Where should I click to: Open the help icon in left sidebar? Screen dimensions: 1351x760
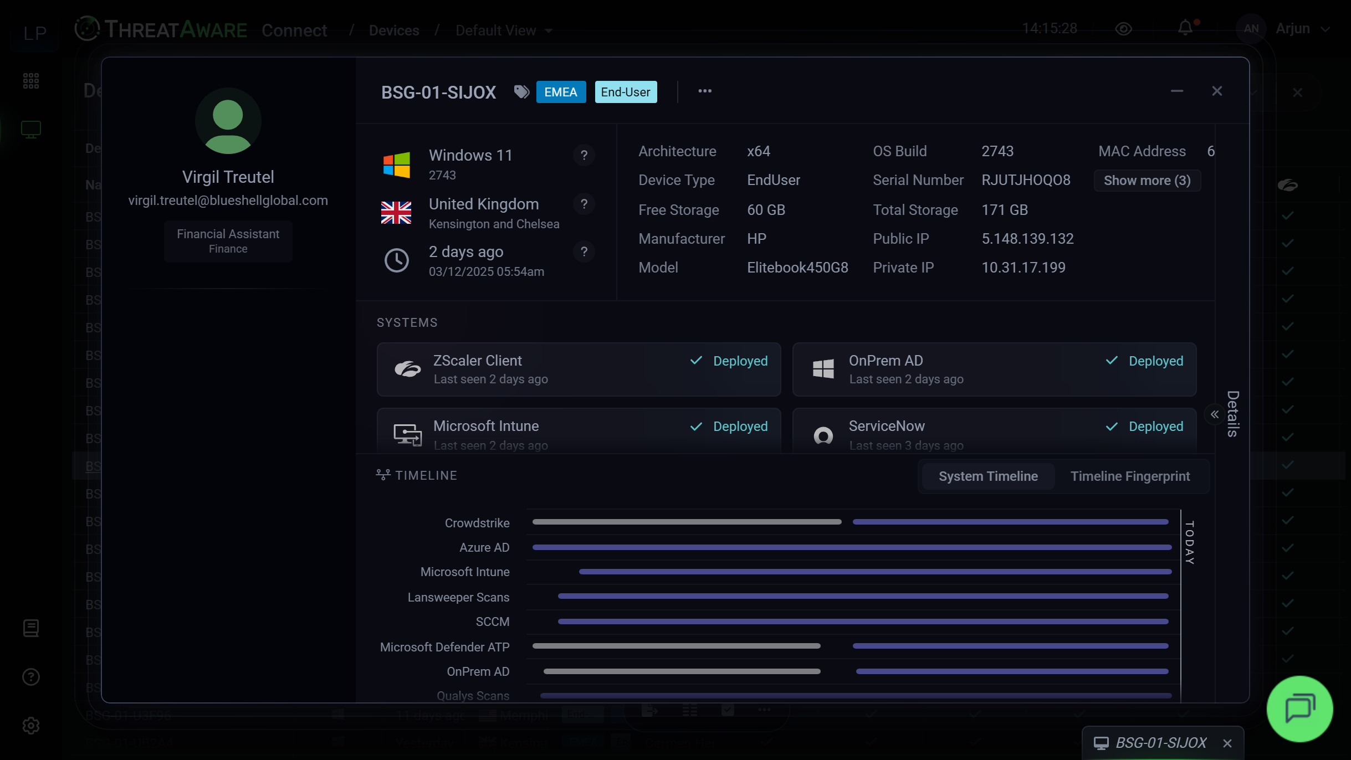(x=31, y=677)
